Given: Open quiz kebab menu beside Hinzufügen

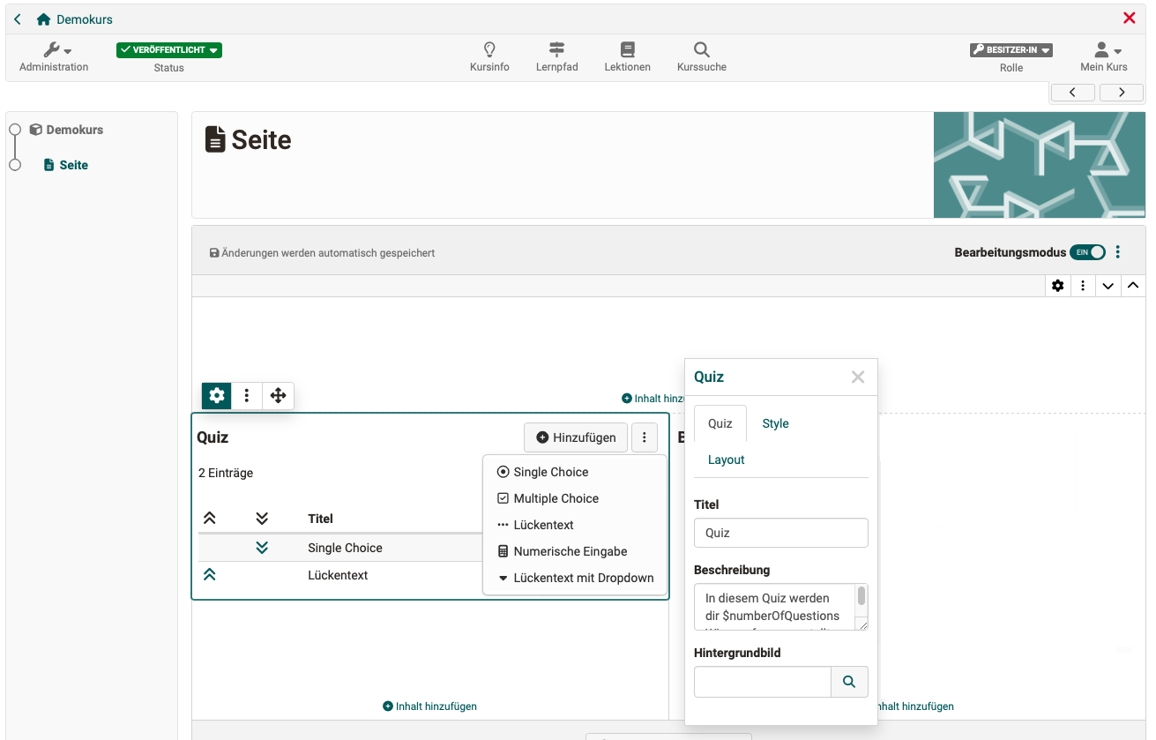Looking at the screenshot, I should pyautogui.click(x=645, y=437).
